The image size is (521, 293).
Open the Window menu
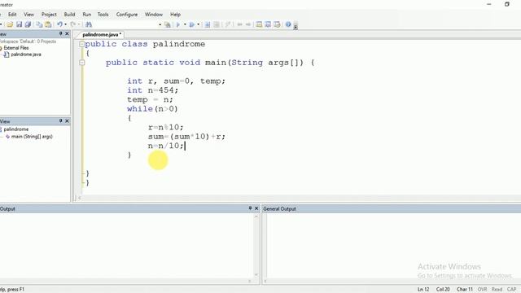click(x=154, y=15)
